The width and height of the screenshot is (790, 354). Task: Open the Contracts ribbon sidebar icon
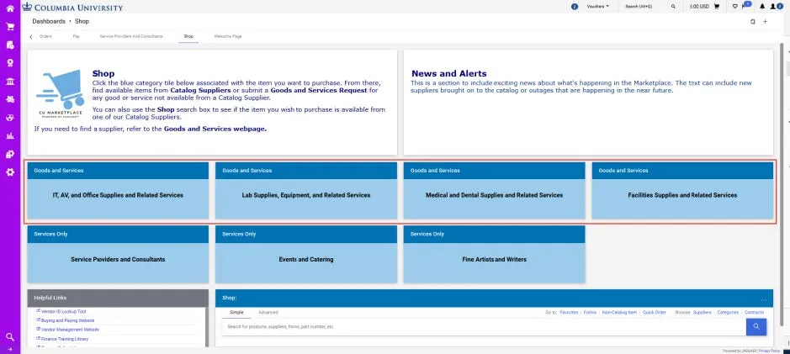tap(9, 63)
